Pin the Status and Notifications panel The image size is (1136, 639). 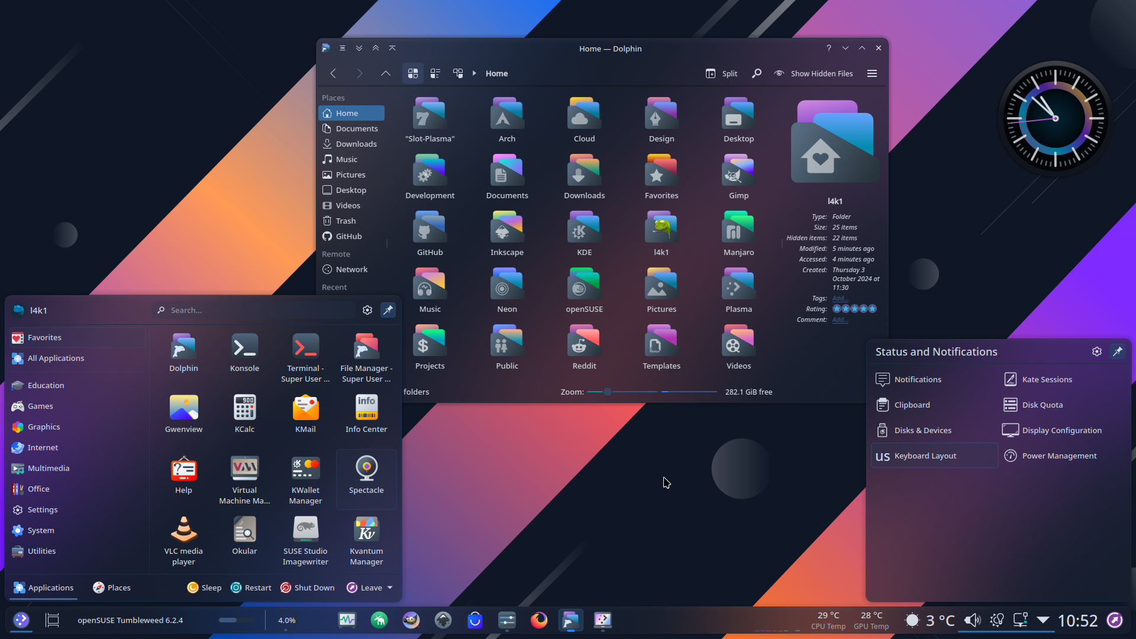1118,351
